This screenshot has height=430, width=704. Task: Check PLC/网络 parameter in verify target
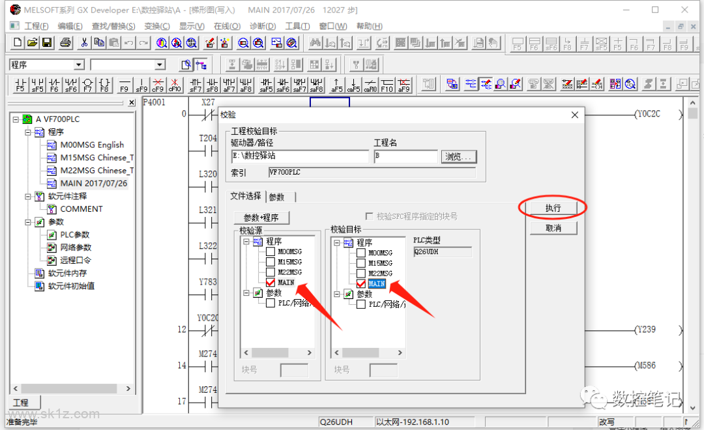point(361,304)
